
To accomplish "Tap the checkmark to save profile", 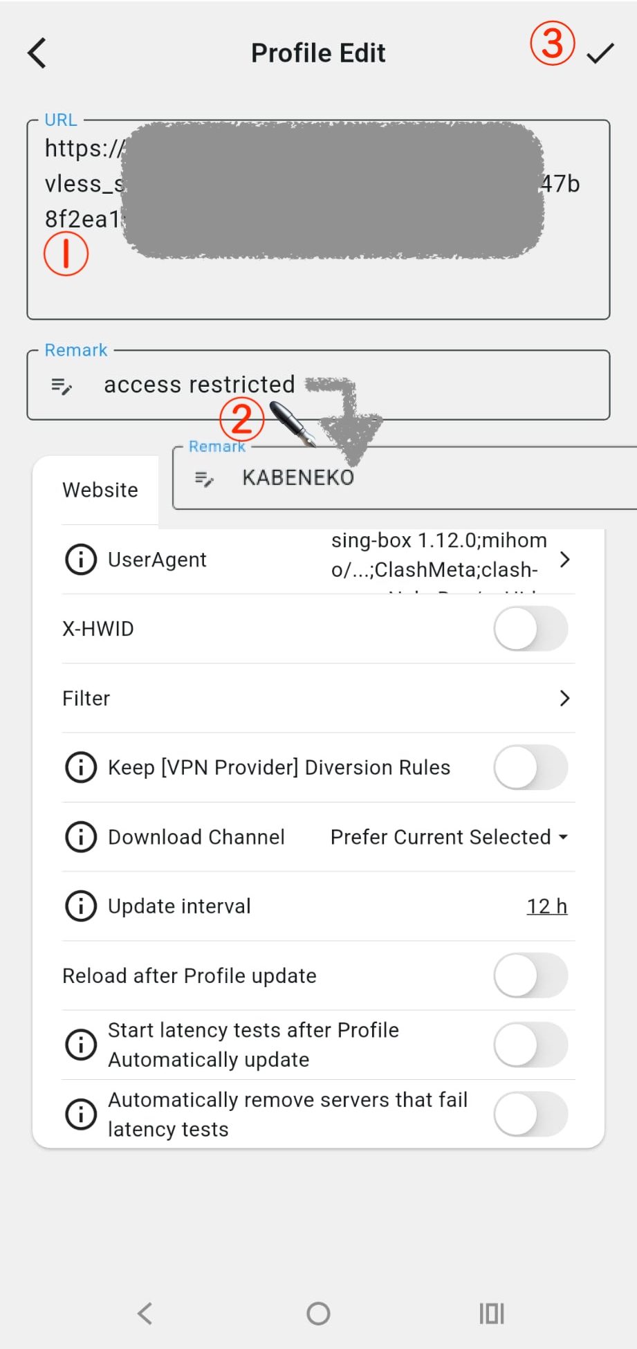I will pyautogui.click(x=600, y=53).
